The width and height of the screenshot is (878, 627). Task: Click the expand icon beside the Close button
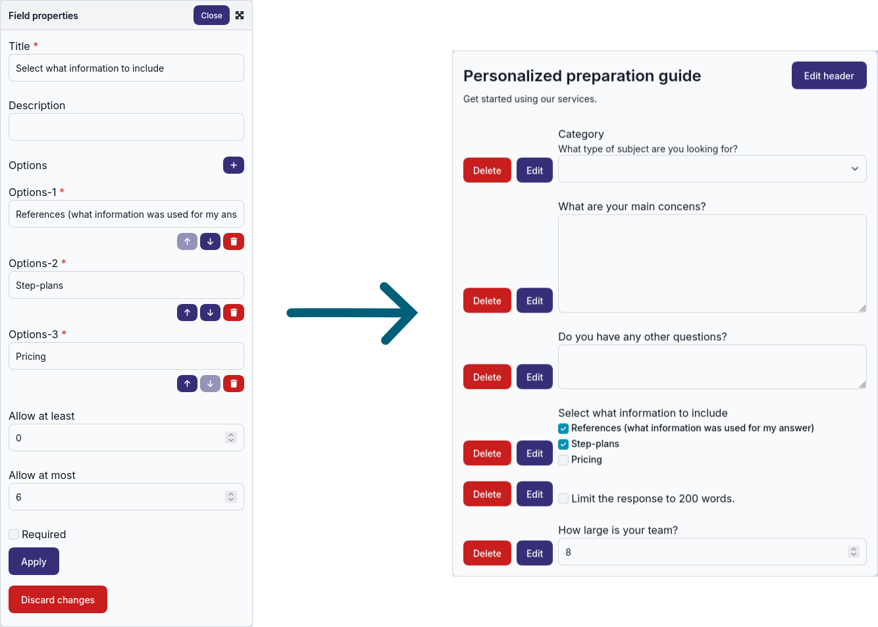[240, 15]
